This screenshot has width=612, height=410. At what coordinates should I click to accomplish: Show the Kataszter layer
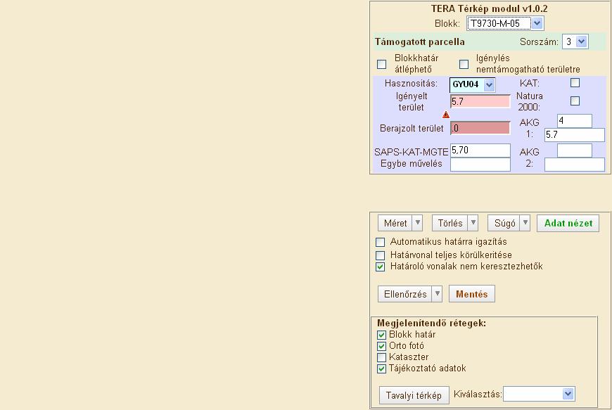pos(382,357)
